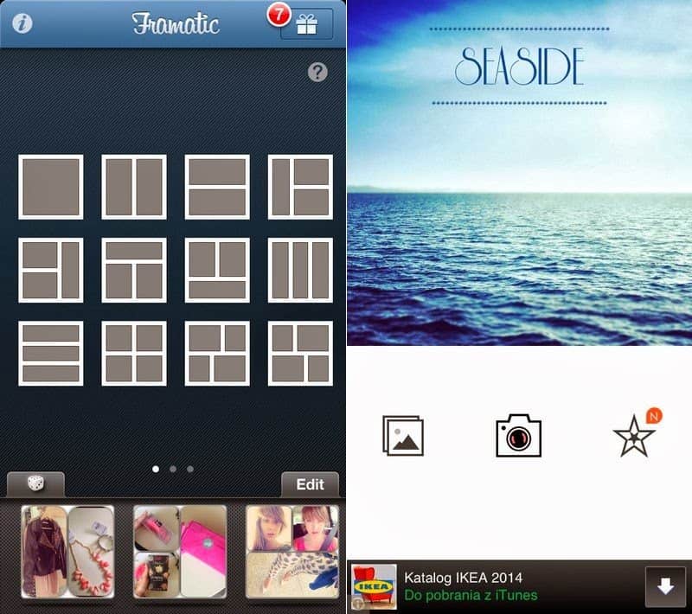
Task: Go to the third layout page dot
Action: tap(190, 469)
